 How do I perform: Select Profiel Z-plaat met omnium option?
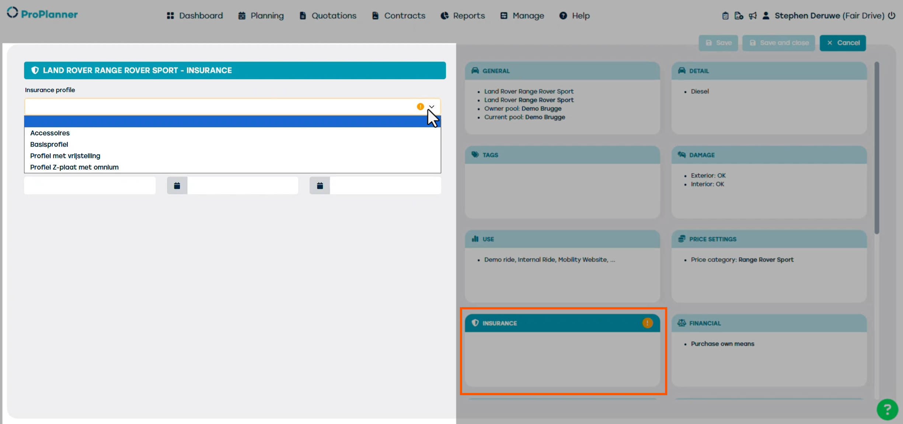[74, 167]
